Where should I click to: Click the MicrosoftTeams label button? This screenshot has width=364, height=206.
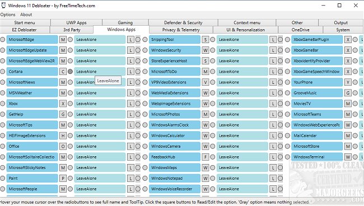pos(317,114)
